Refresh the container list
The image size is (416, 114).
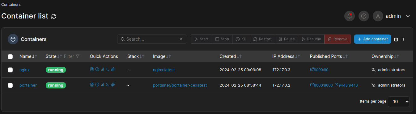pyautogui.click(x=54, y=16)
